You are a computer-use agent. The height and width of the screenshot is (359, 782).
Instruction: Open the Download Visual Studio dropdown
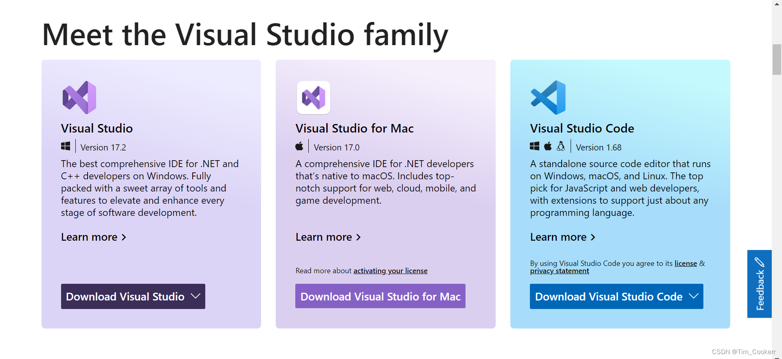pyautogui.click(x=133, y=296)
